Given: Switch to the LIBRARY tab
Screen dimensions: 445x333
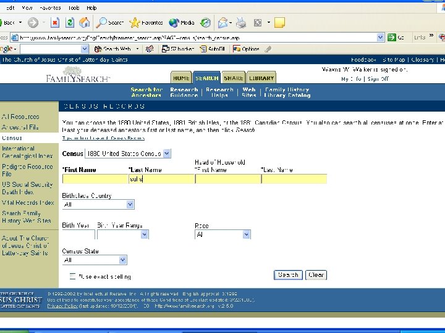Looking at the screenshot, I should 261,78.
